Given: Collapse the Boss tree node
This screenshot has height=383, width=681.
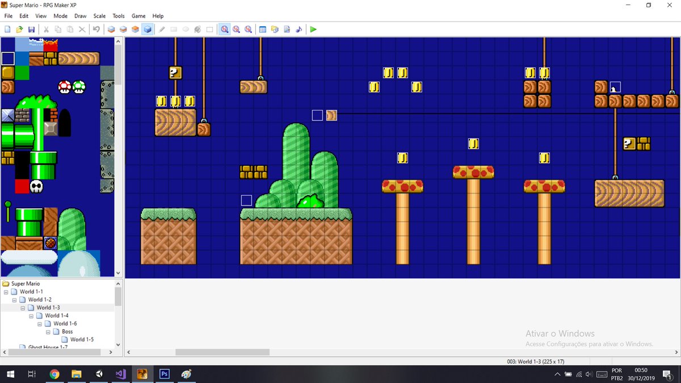Looking at the screenshot, I should pos(49,331).
